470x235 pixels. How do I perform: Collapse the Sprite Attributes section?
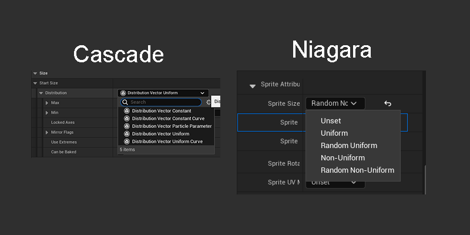[x=253, y=86]
